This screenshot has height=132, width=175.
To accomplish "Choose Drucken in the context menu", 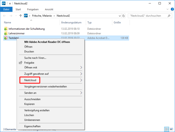I will point(51,51).
